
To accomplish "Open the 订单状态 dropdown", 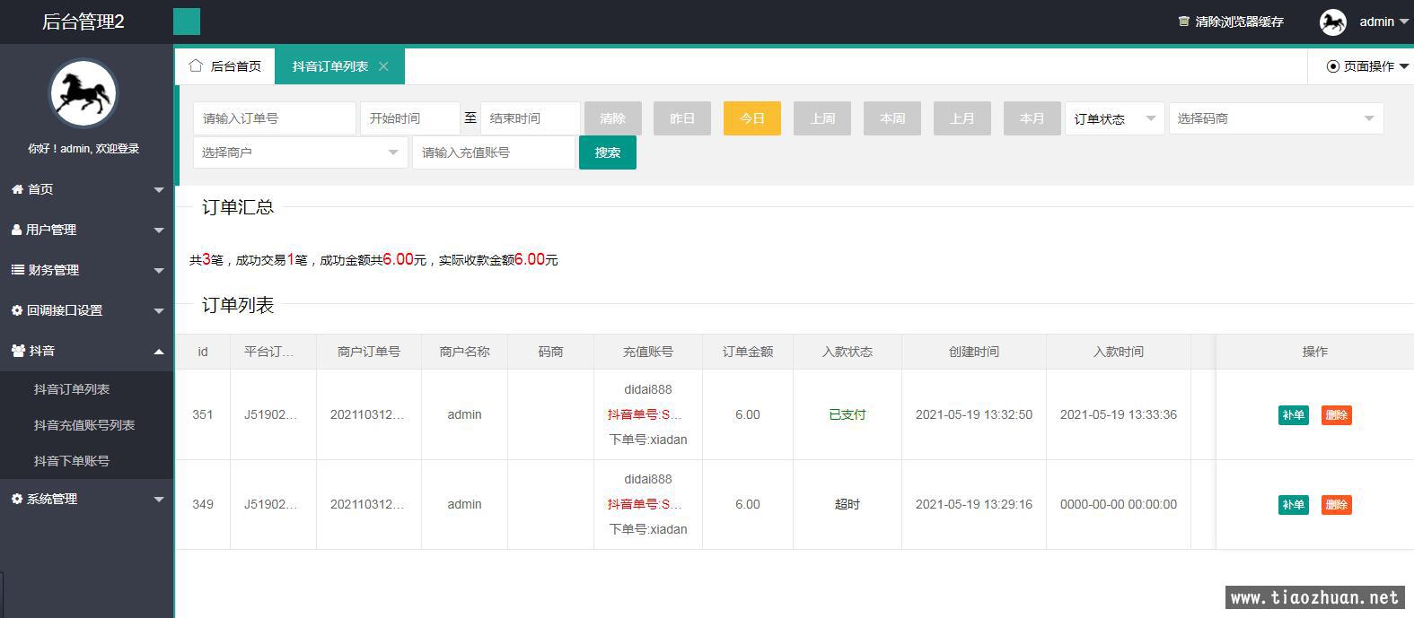I will pyautogui.click(x=1114, y=118).
